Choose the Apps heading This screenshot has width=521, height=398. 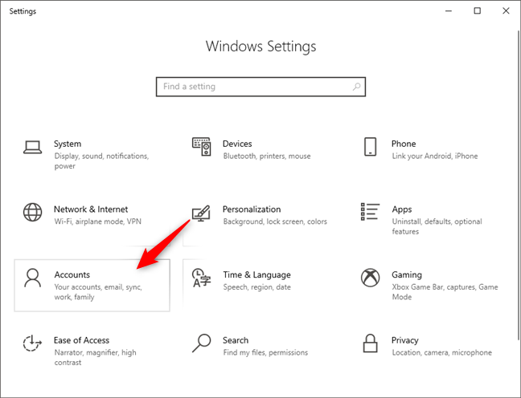pos(402,209)
